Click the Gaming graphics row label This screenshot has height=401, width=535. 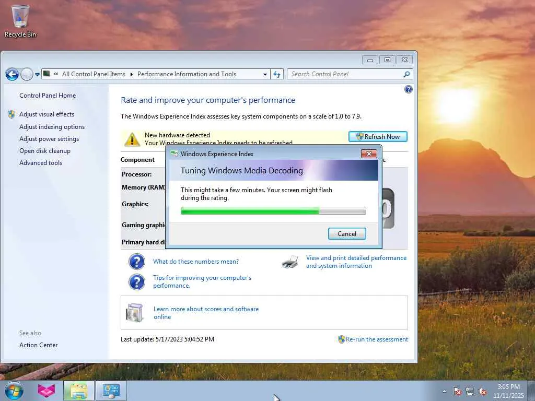144,225
